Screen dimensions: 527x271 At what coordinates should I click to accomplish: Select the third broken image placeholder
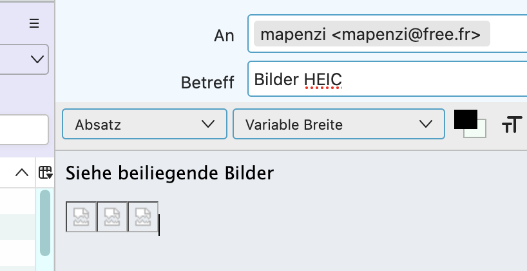tap(144, 216)
